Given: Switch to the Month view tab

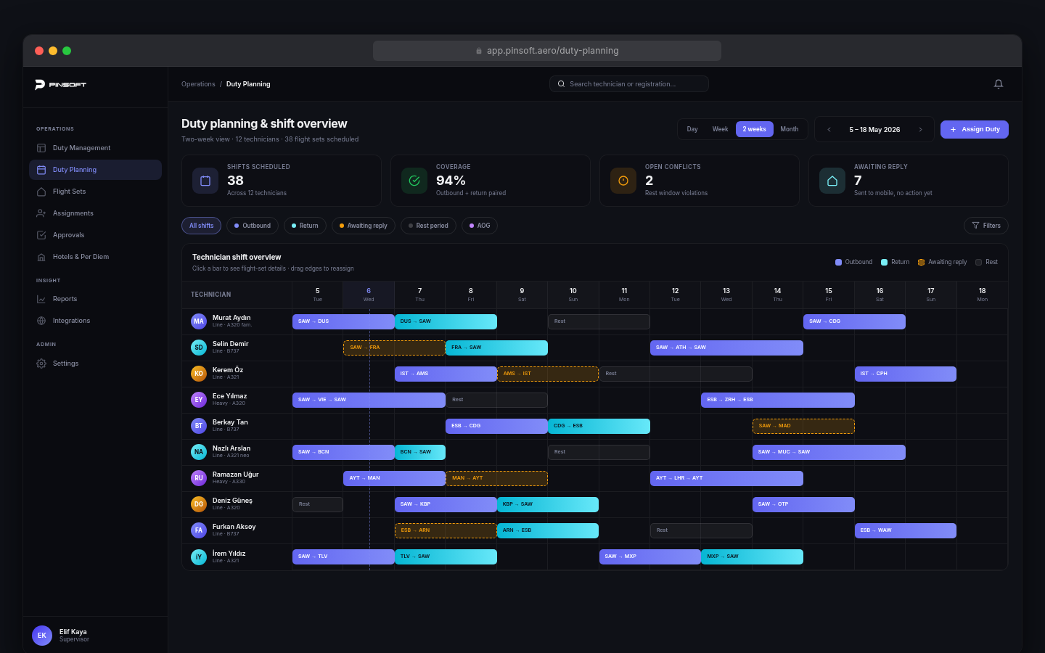Looking at the screenshot, I should (790, 129).
